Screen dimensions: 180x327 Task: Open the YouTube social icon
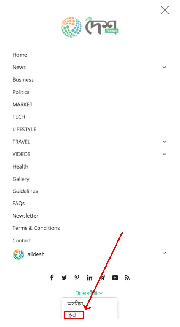pyautogui.click(x=115, y=278)
